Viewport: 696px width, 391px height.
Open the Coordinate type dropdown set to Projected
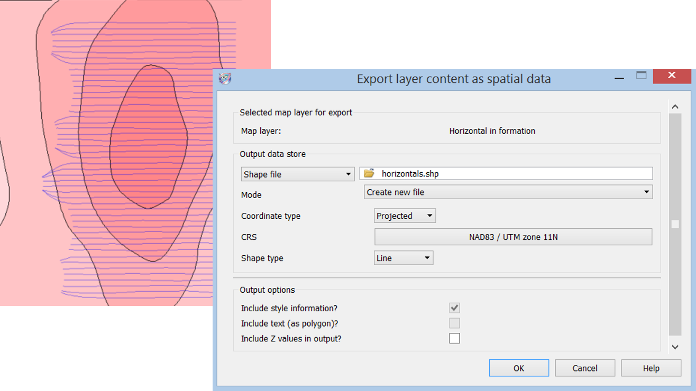[x=405, y=216]
